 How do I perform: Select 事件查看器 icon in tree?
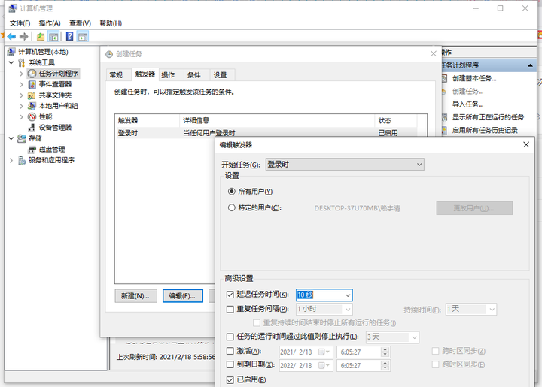coord(32,85)
